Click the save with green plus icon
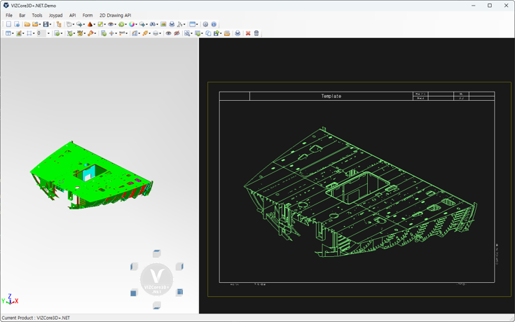This screenshot has width=515, height=322. click(217, 33)
